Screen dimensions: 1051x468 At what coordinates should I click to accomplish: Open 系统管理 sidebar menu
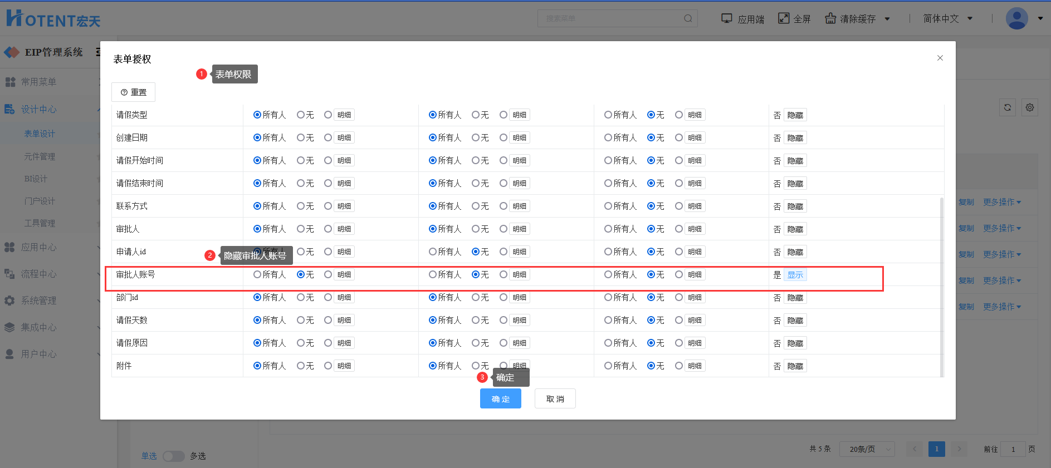[38, 300]
